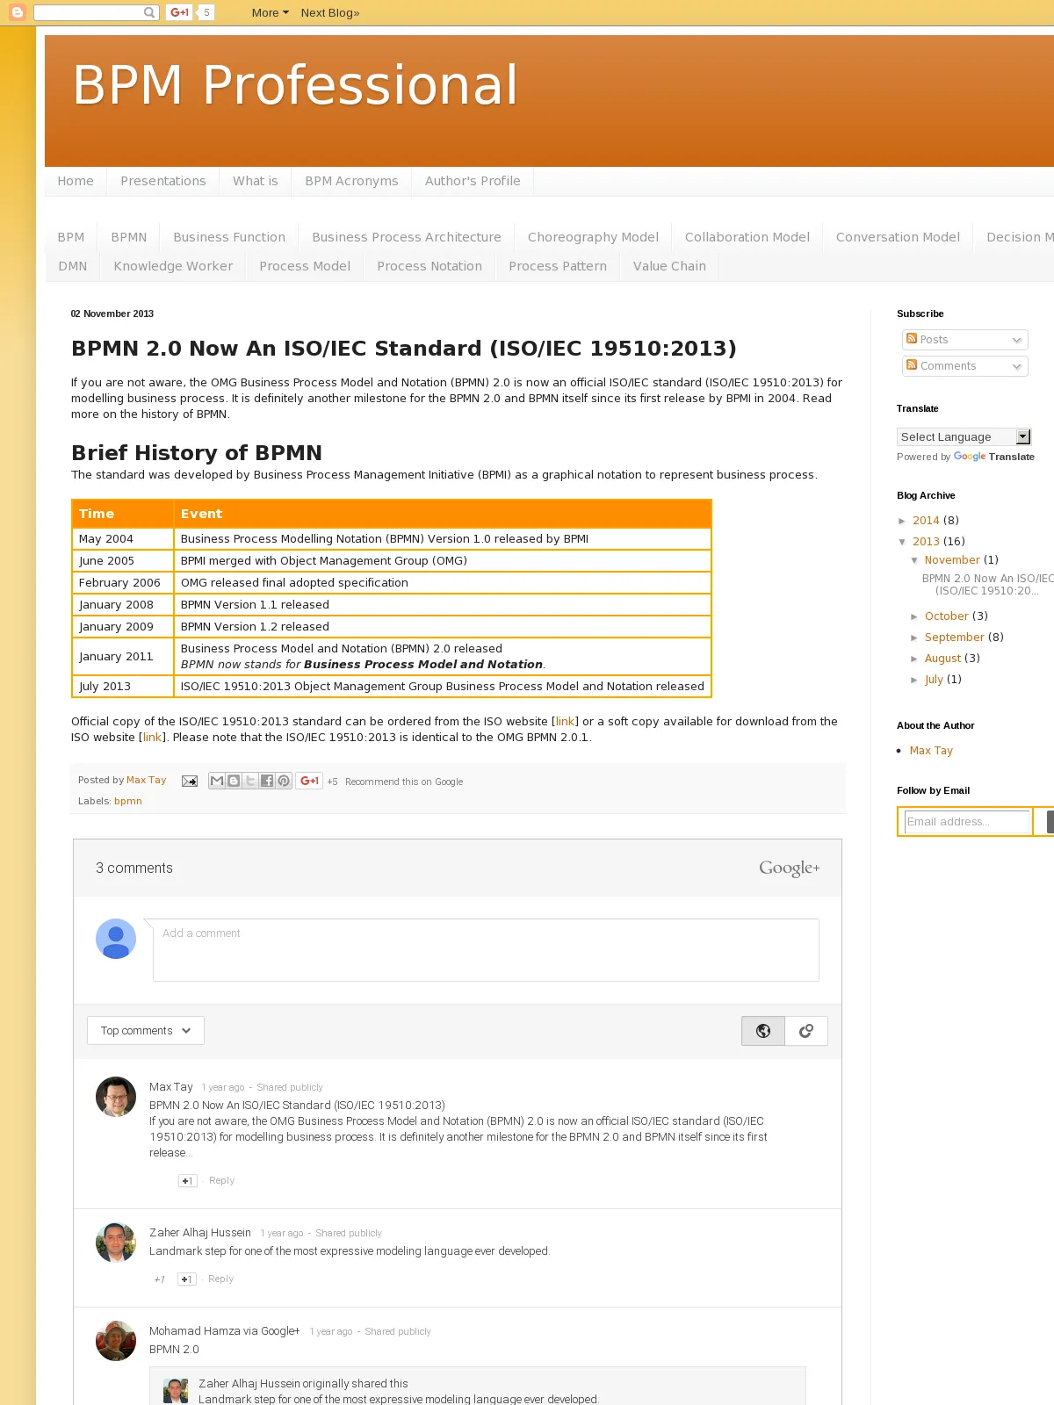Click the Blogger logo icon
1054x1405 pixels.
(18, 12)
